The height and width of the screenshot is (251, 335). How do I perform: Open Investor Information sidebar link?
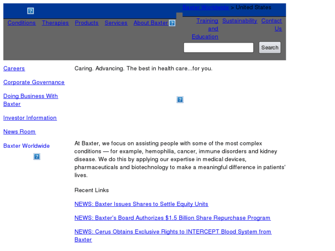click(x=30, y=118)
